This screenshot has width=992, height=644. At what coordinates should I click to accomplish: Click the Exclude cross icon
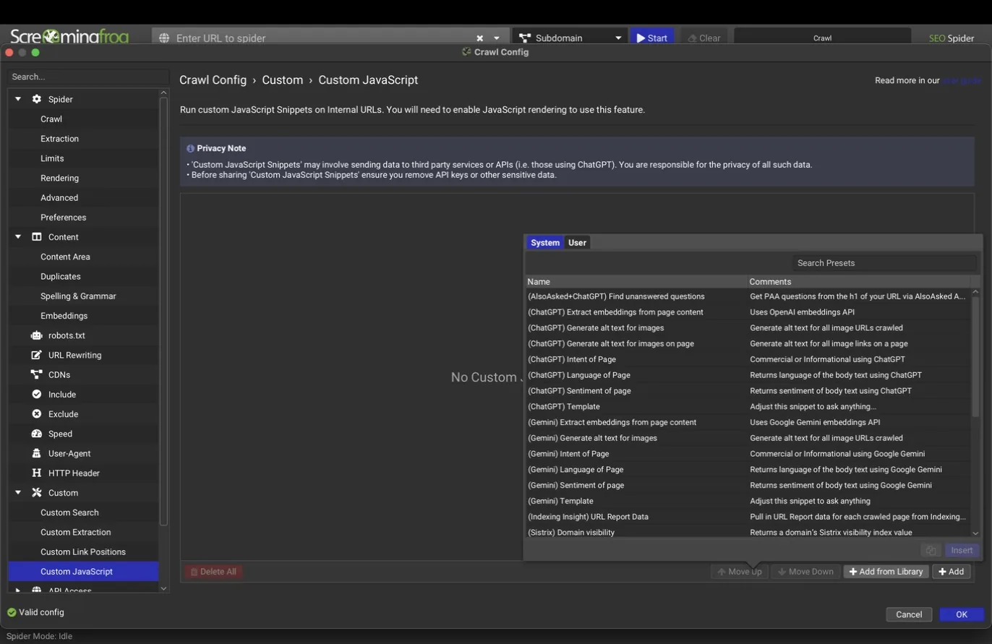pos(36,414)
